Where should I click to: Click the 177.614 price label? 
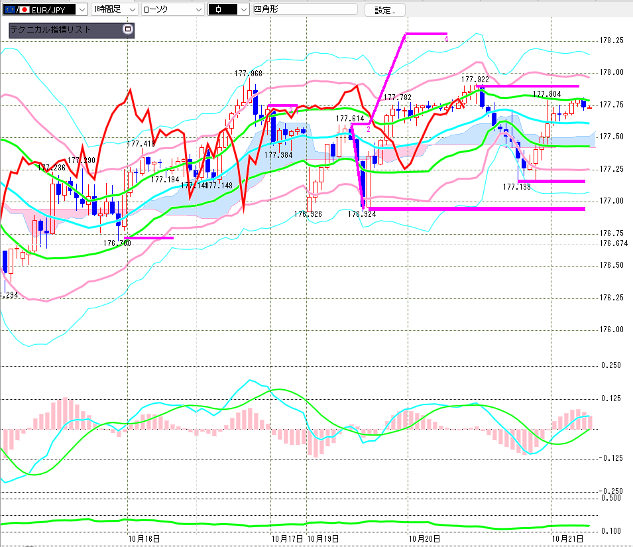click(350, 118)
